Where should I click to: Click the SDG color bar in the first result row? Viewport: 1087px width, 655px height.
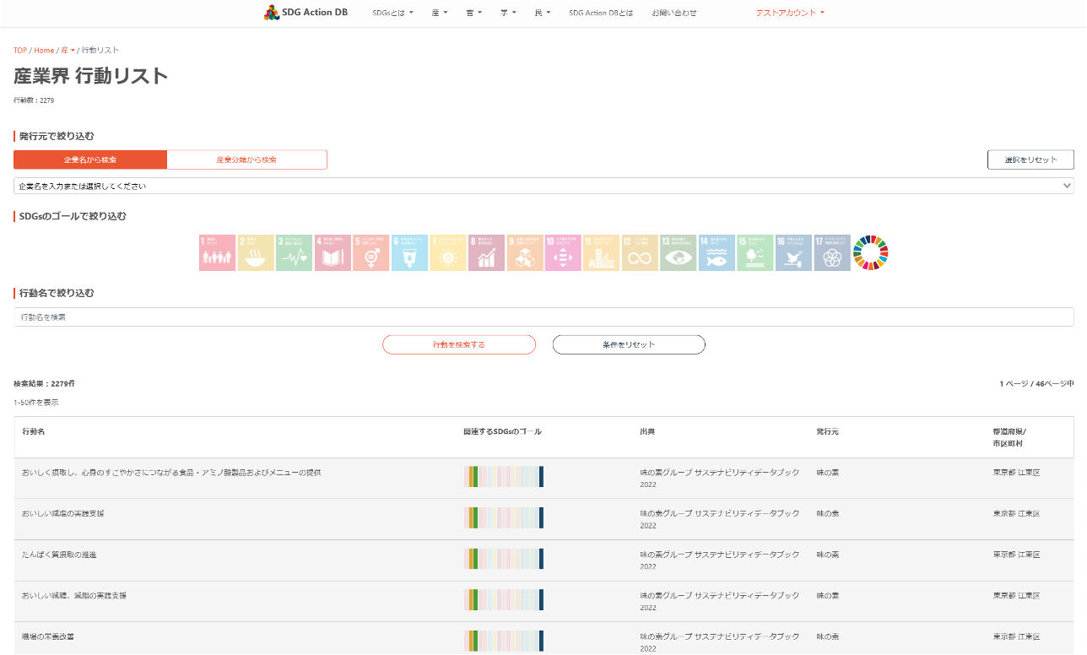[504, 477]
